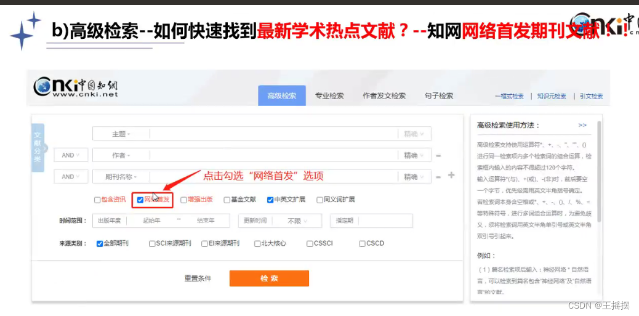The width and height of the screenshot is (639, 316).
Task: Click the minus icon on the 期刊名称 row
Action: (x=438, y=177)
